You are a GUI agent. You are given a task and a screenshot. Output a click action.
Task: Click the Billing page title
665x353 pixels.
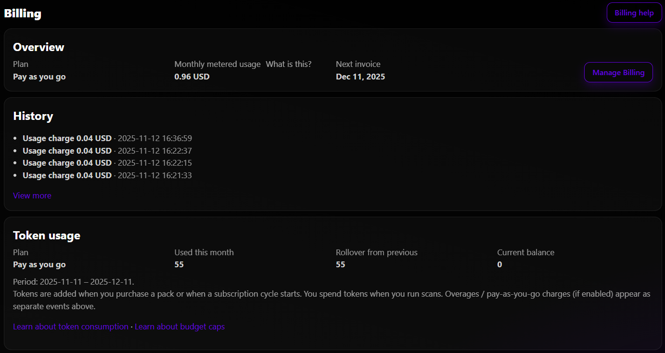click(22, 13)
